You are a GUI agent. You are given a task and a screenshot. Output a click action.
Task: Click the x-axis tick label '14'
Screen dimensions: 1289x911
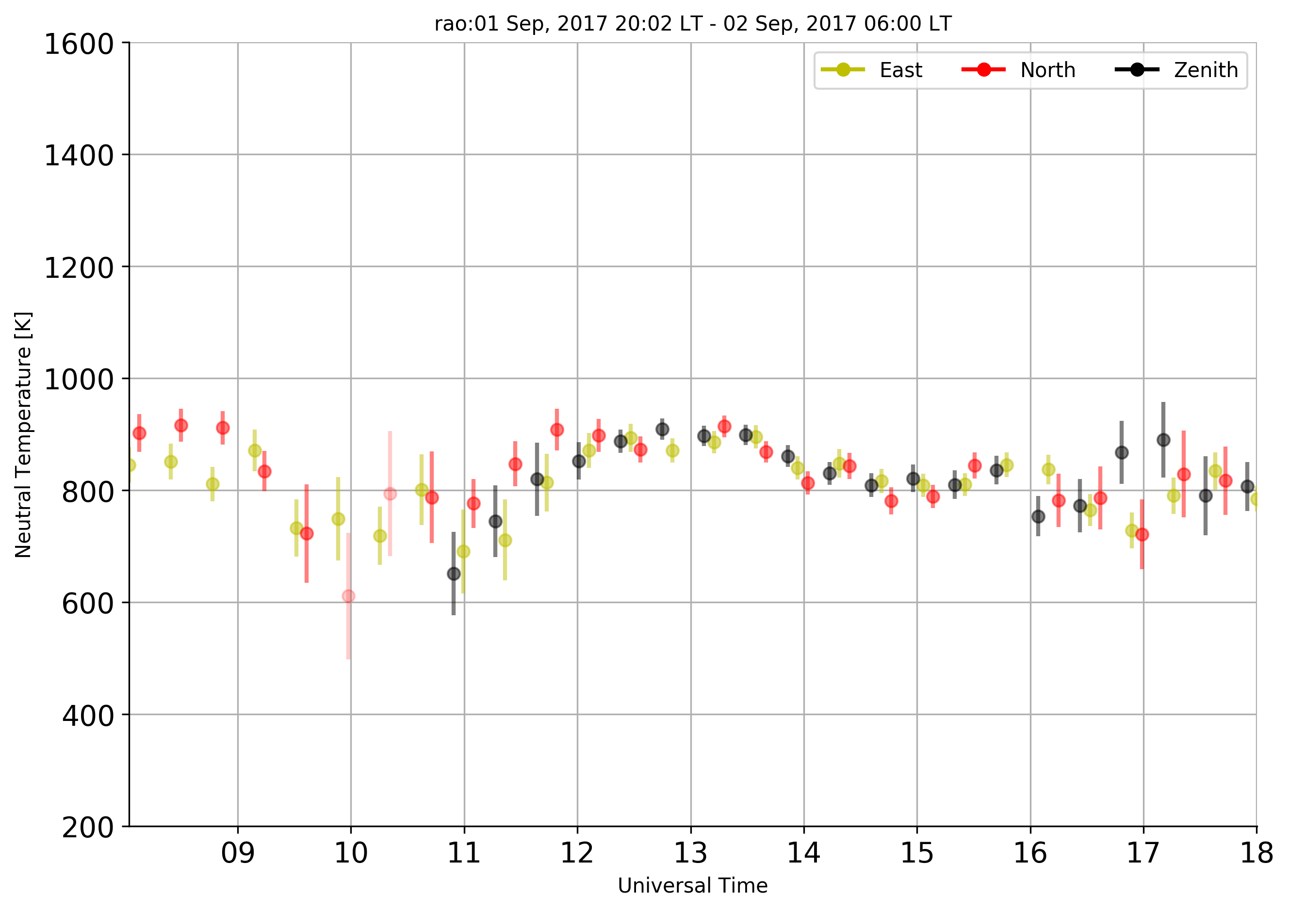click(804, 854)
